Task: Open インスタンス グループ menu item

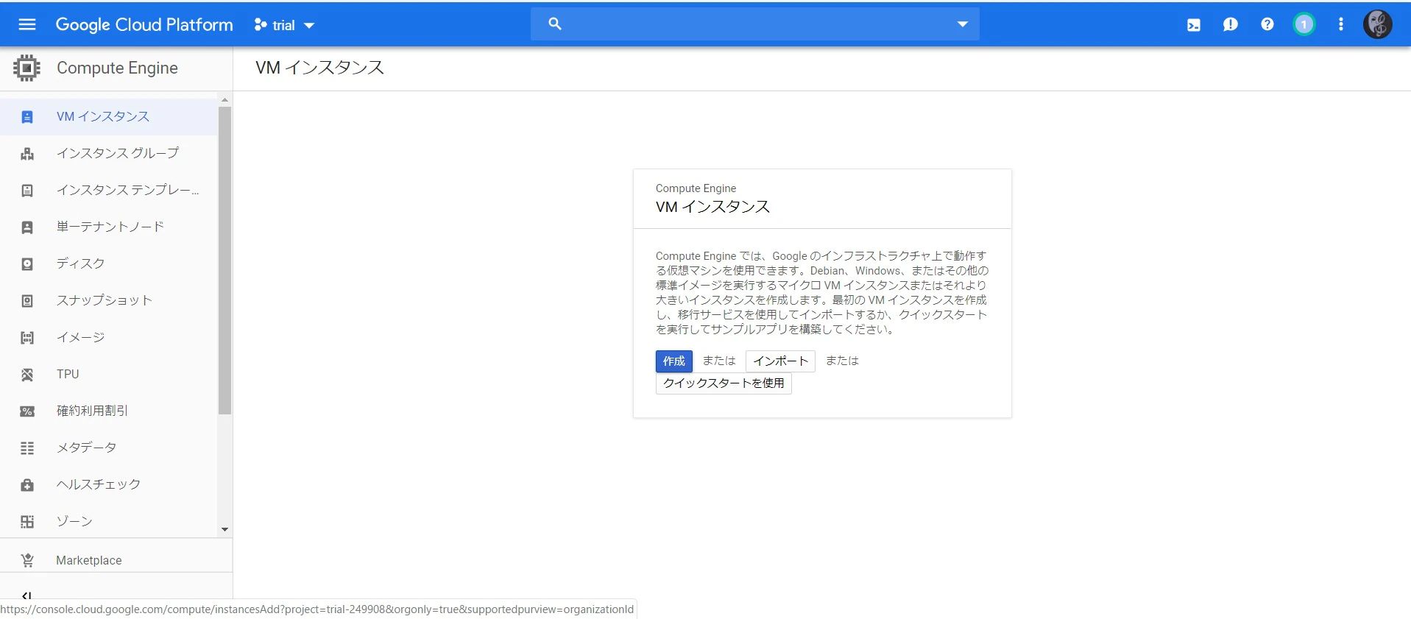Action: point(109,153)
